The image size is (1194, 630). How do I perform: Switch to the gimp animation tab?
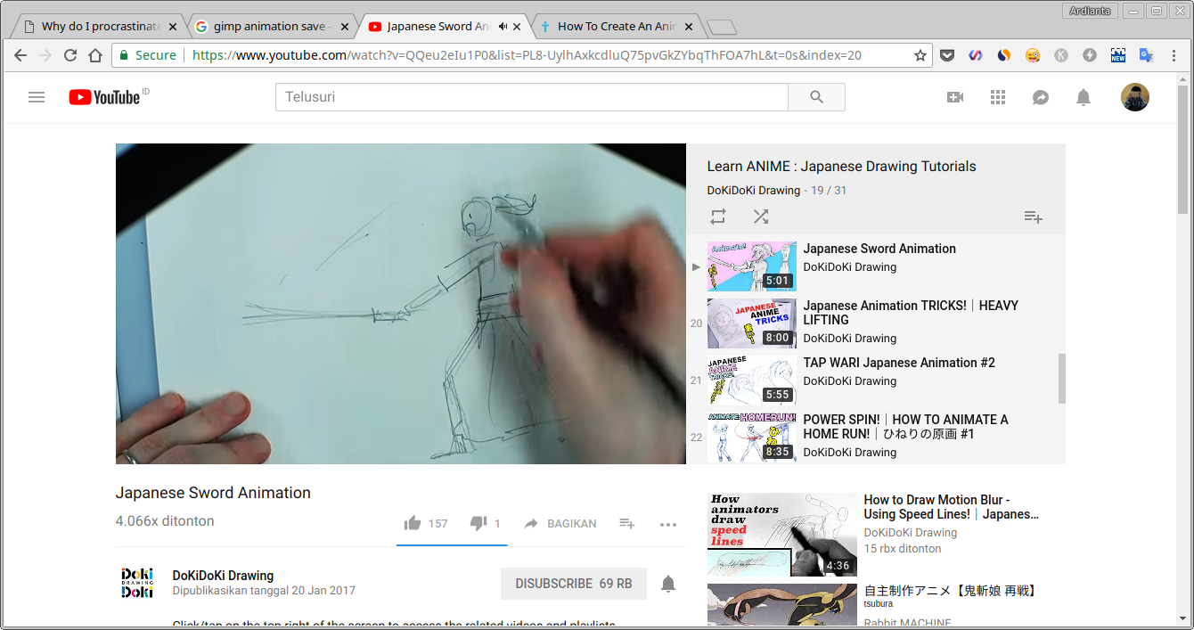(x=267, y=26)
